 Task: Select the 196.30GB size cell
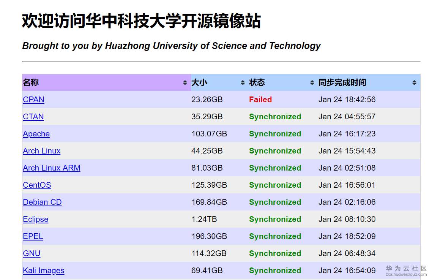coord(209,236)
